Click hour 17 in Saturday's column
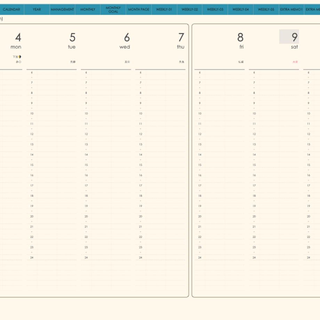 click(254, 185)
